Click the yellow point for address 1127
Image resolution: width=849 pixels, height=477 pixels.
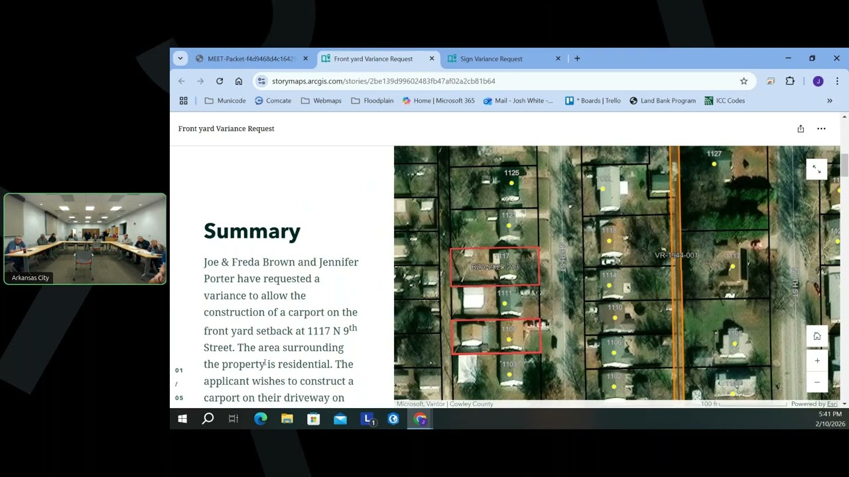tap(714, 163)
